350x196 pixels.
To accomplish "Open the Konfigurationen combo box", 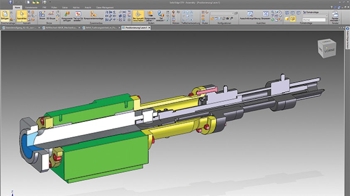I will click(x=222, y=13).
